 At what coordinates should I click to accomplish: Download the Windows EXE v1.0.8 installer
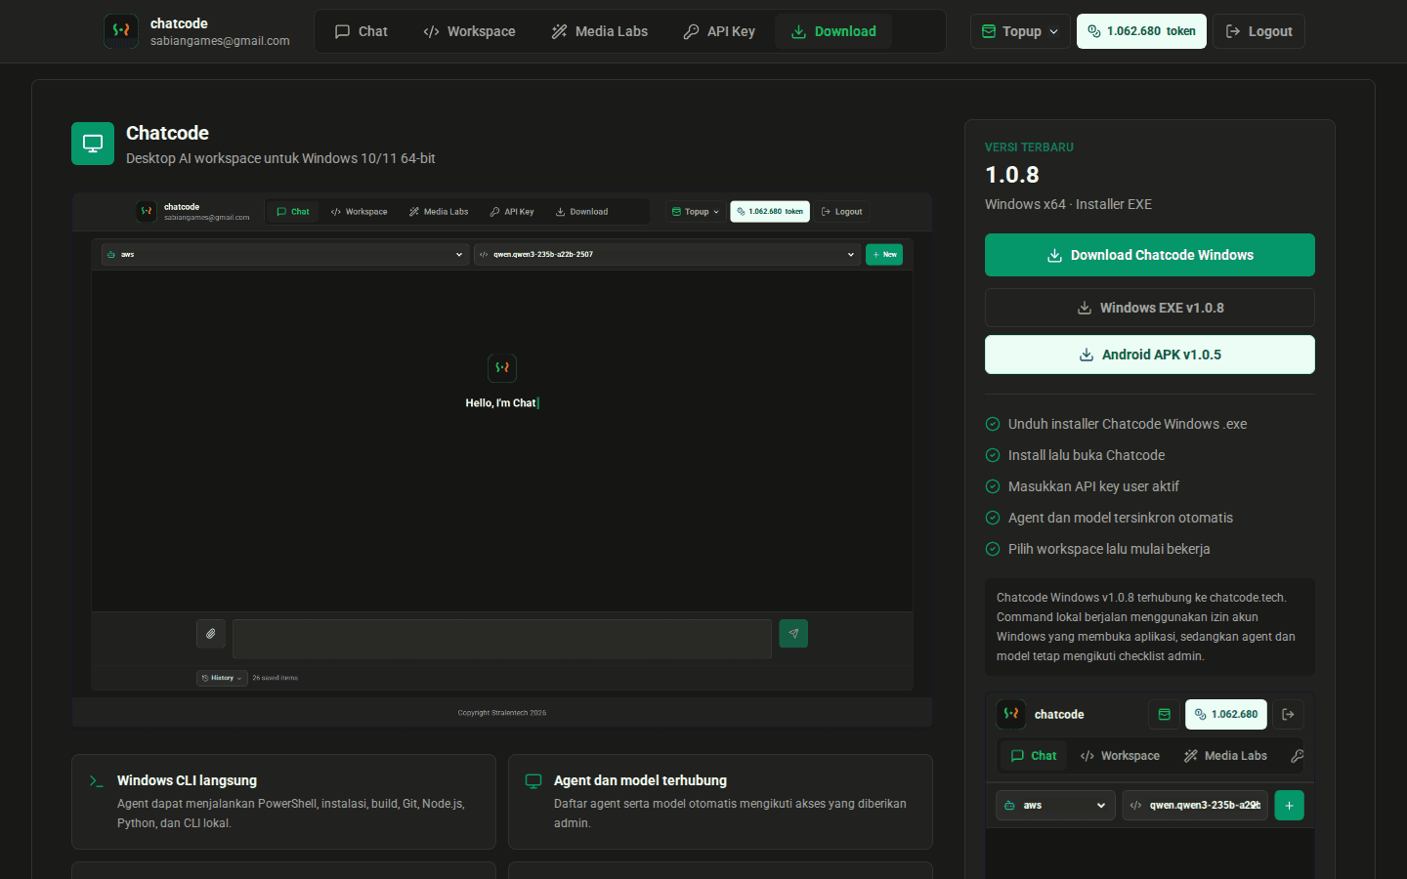(1149, 308)
